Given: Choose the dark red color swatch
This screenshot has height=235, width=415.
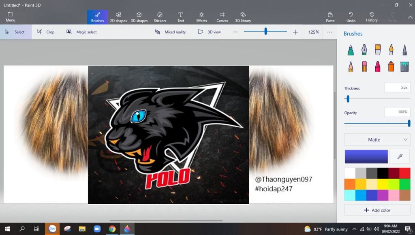Looking at the screenshot, I should 394,173.
